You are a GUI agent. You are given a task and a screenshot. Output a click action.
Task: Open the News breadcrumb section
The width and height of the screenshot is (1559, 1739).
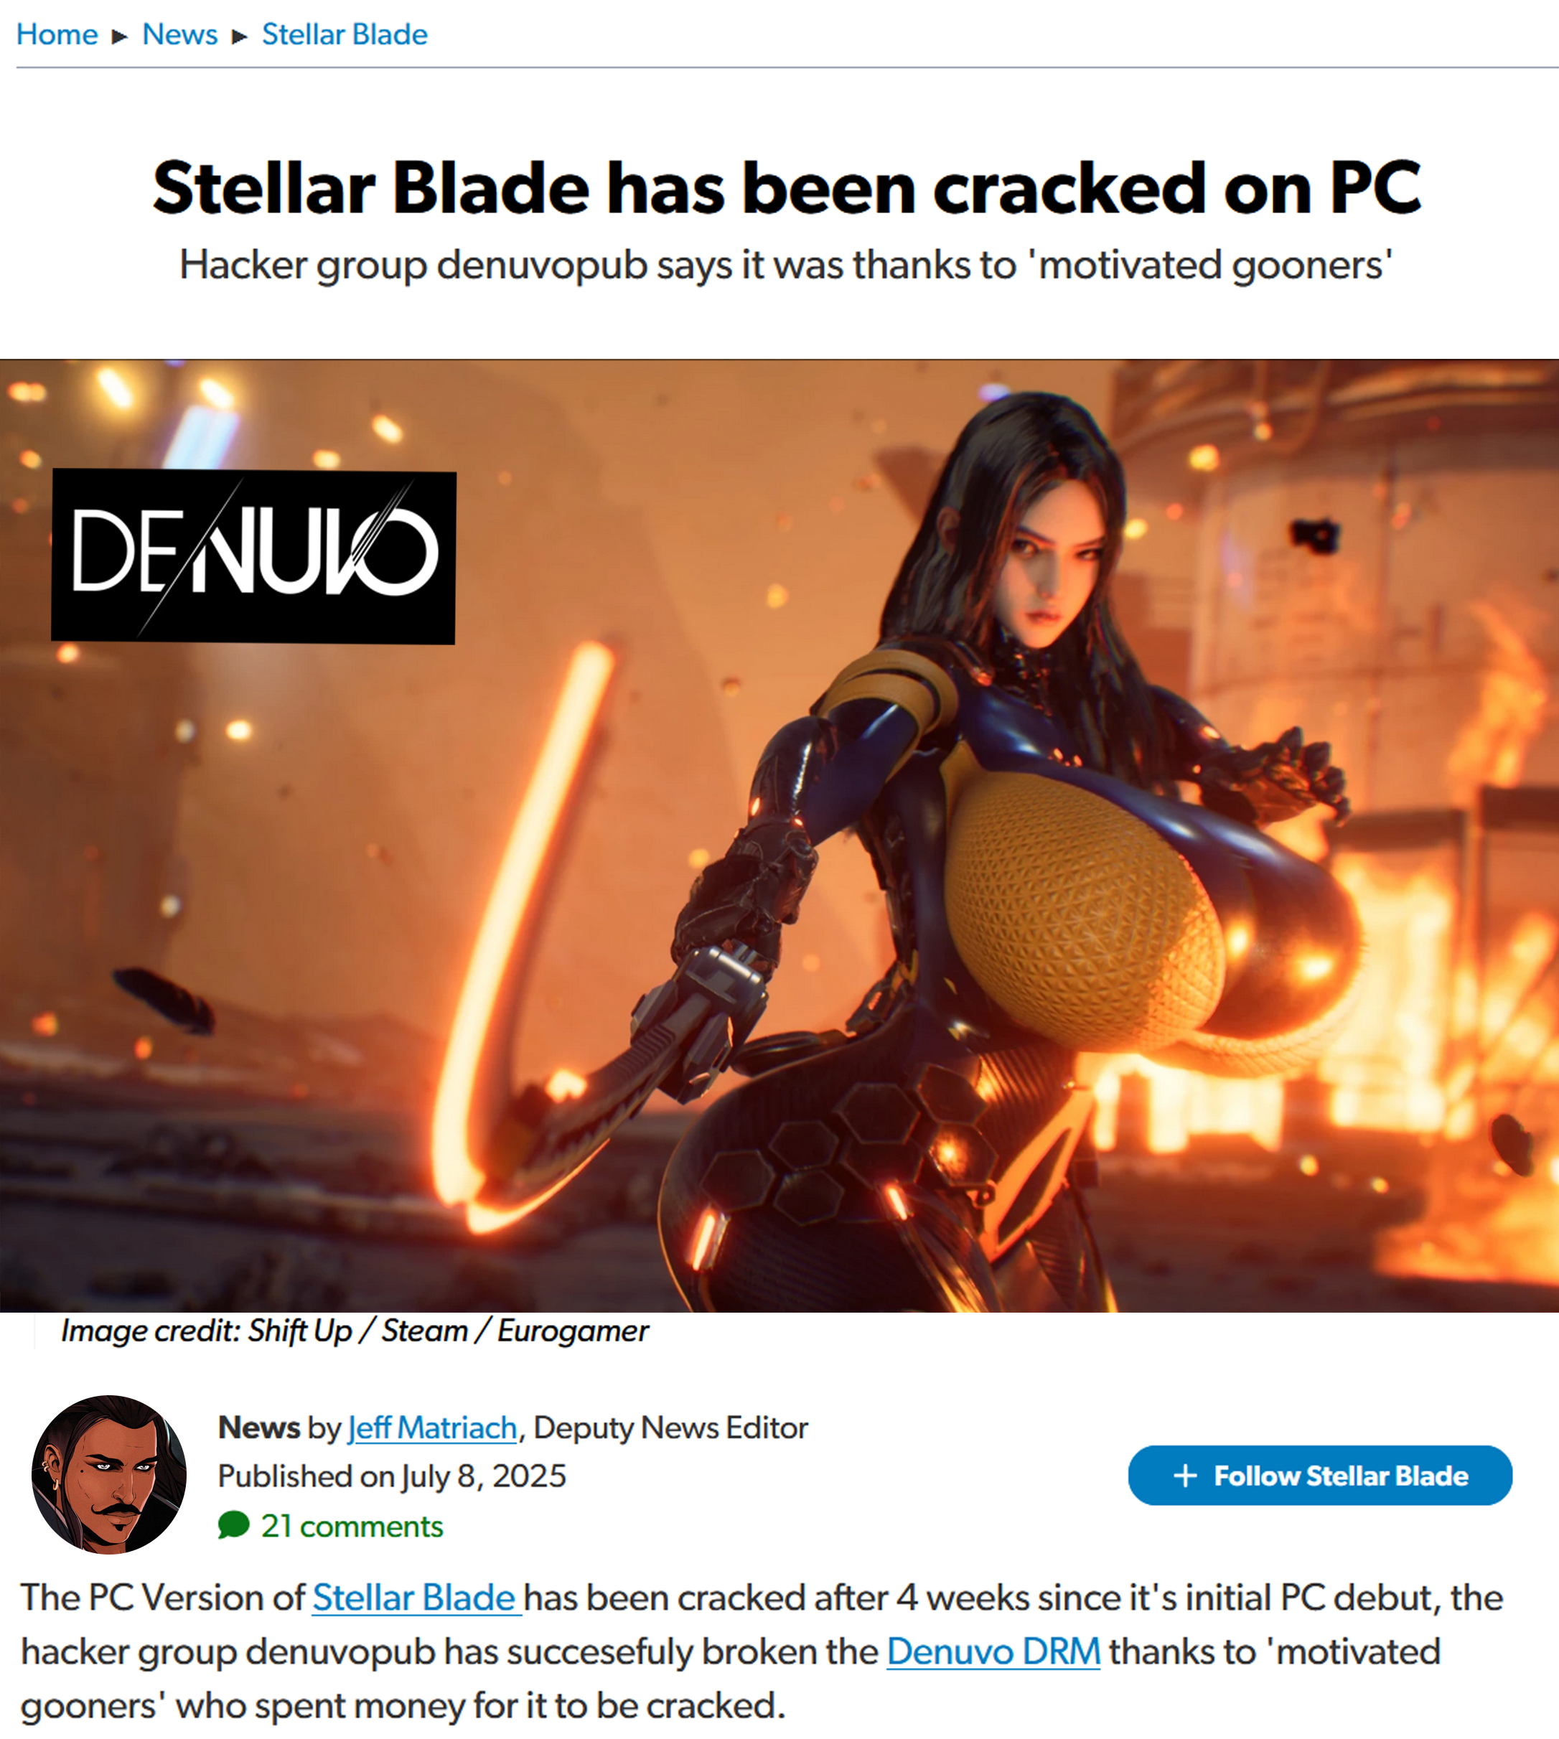point(180,34)
